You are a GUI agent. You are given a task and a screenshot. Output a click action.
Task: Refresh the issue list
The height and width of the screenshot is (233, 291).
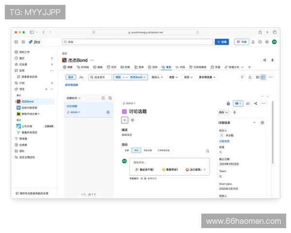pyautogui.click(x=110, y=98)
